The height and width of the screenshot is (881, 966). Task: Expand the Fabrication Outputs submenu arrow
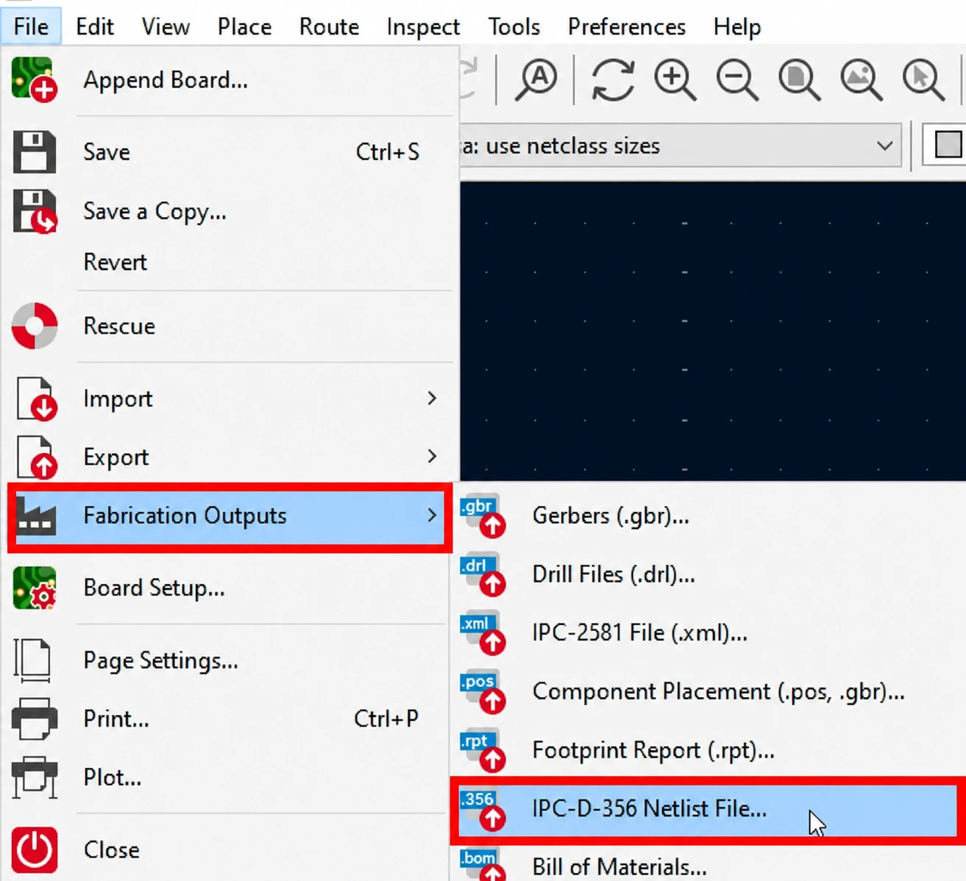[432, 516]
